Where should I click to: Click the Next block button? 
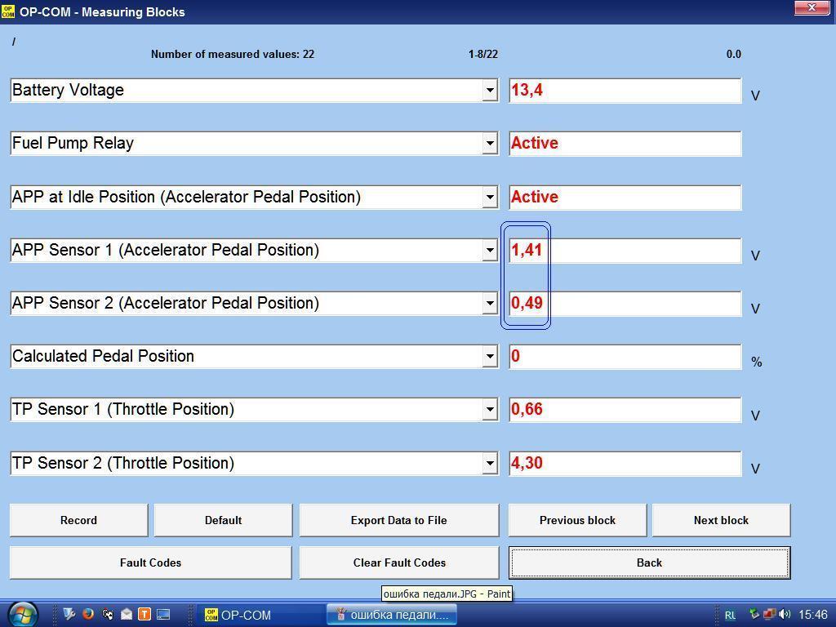click(x=721, y=520)
